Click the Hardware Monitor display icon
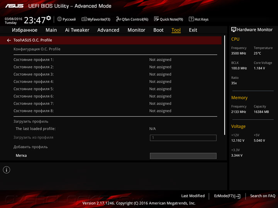This screenshot has height=208, width=278. [234, 30]
